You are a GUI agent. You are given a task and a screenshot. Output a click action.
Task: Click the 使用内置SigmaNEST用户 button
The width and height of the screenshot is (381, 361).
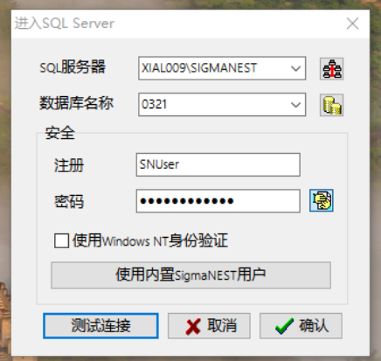click(190, 275)
